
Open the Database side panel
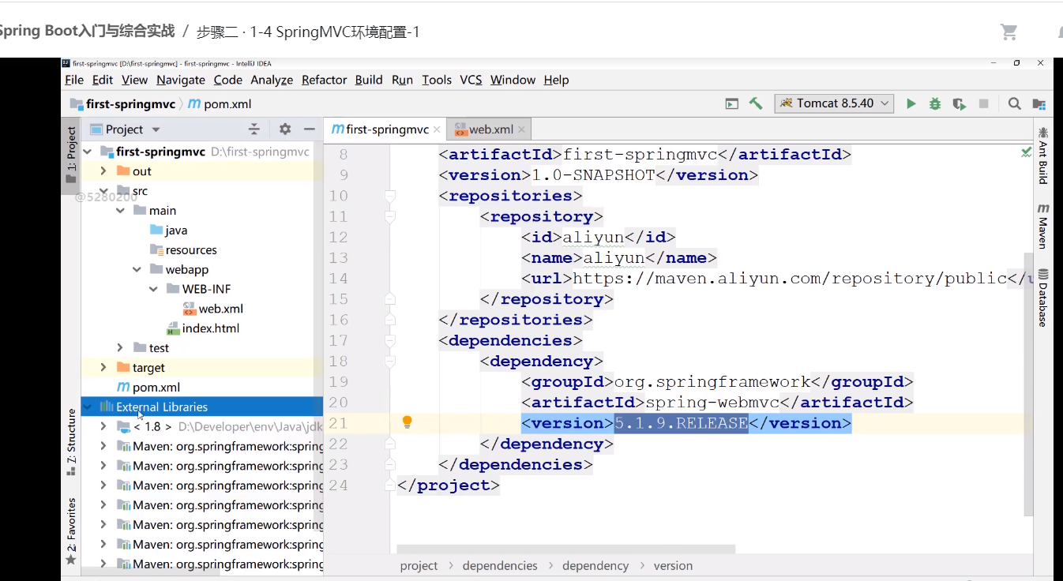tap(1043, 298)
